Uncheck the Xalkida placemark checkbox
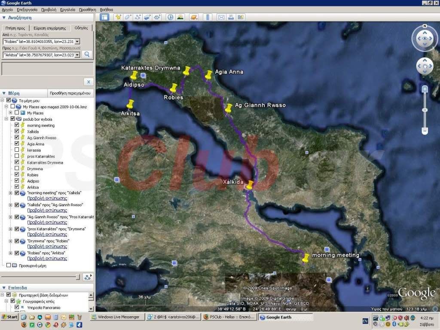This screenshot has width=440, height=330. (x=17, y=131)
